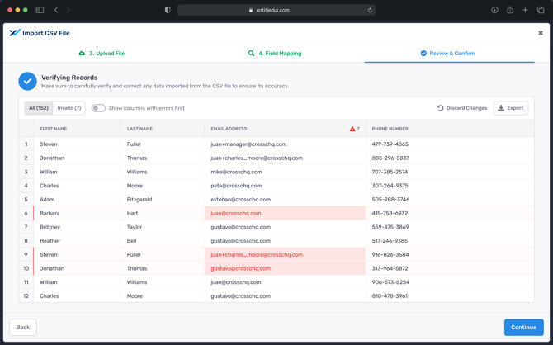Export the verified records
Image resolution: width=553 pixels, height=345 pixels.
(x=510, y=108)
